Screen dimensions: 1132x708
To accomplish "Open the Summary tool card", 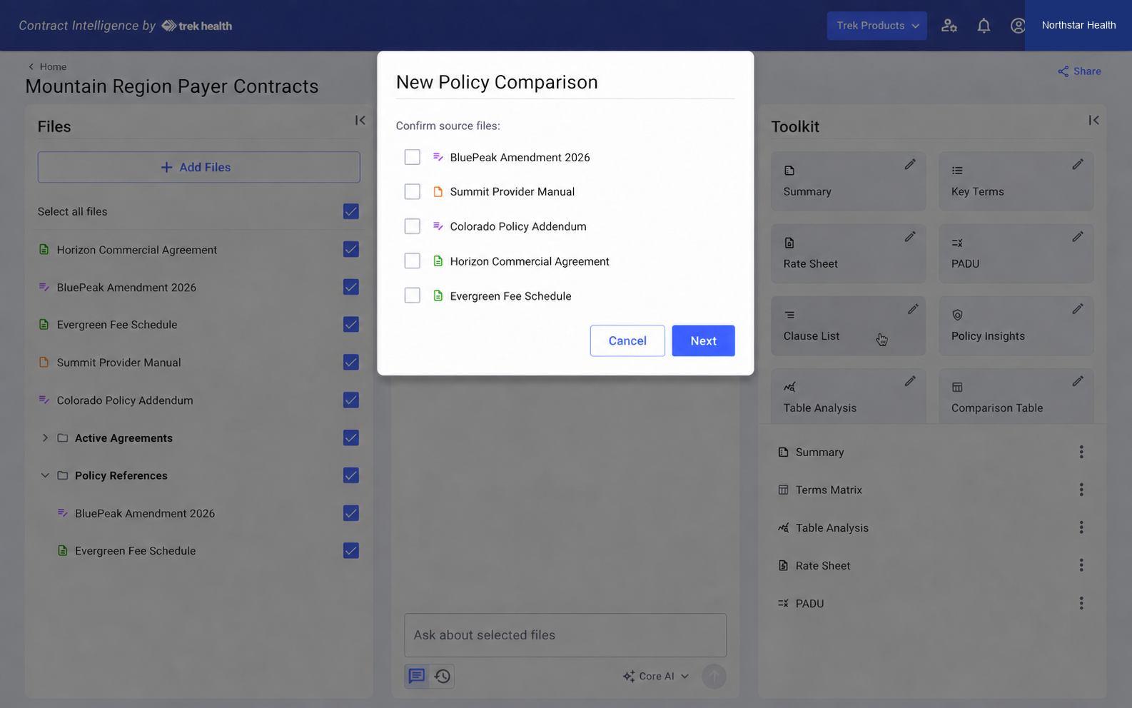I will [x=849, y=181].
